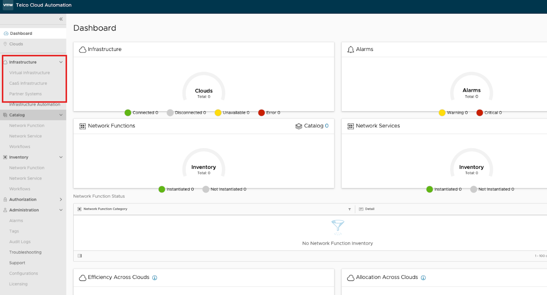547x295 pixels.
Task: Collapse the Infrastructure menu section
Action: [61, 62]
